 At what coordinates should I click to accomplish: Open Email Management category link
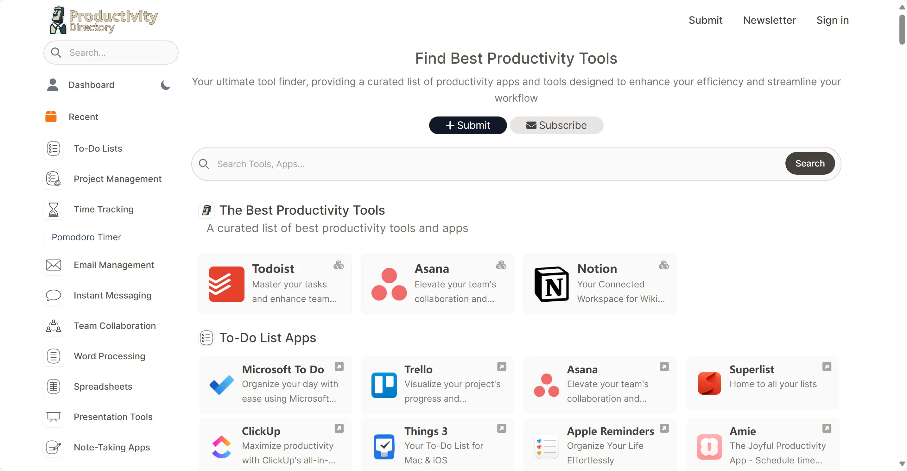[x=114, y=265]
